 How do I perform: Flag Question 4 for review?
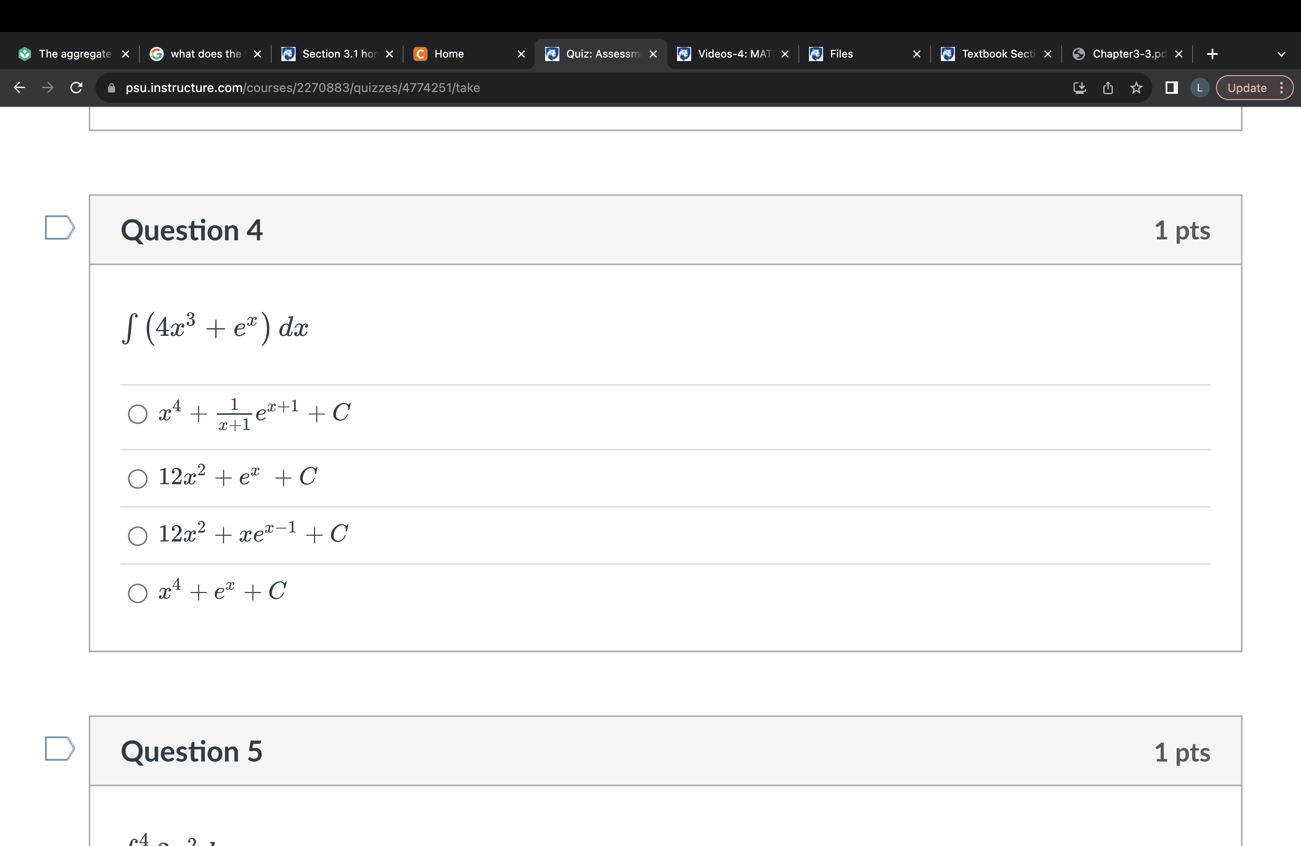tap(60, 227)
